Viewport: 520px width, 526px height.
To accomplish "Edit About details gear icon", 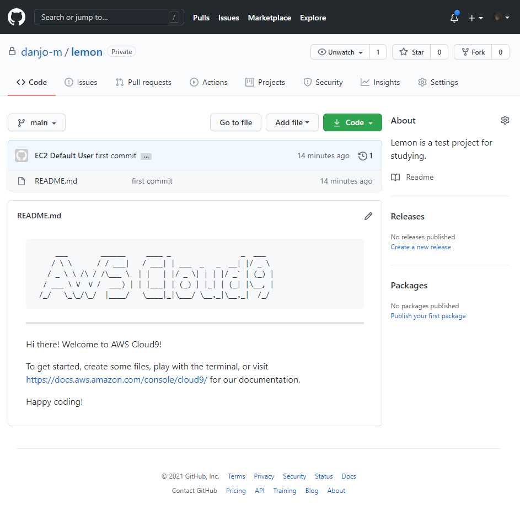I will click(x=505, y=120).
